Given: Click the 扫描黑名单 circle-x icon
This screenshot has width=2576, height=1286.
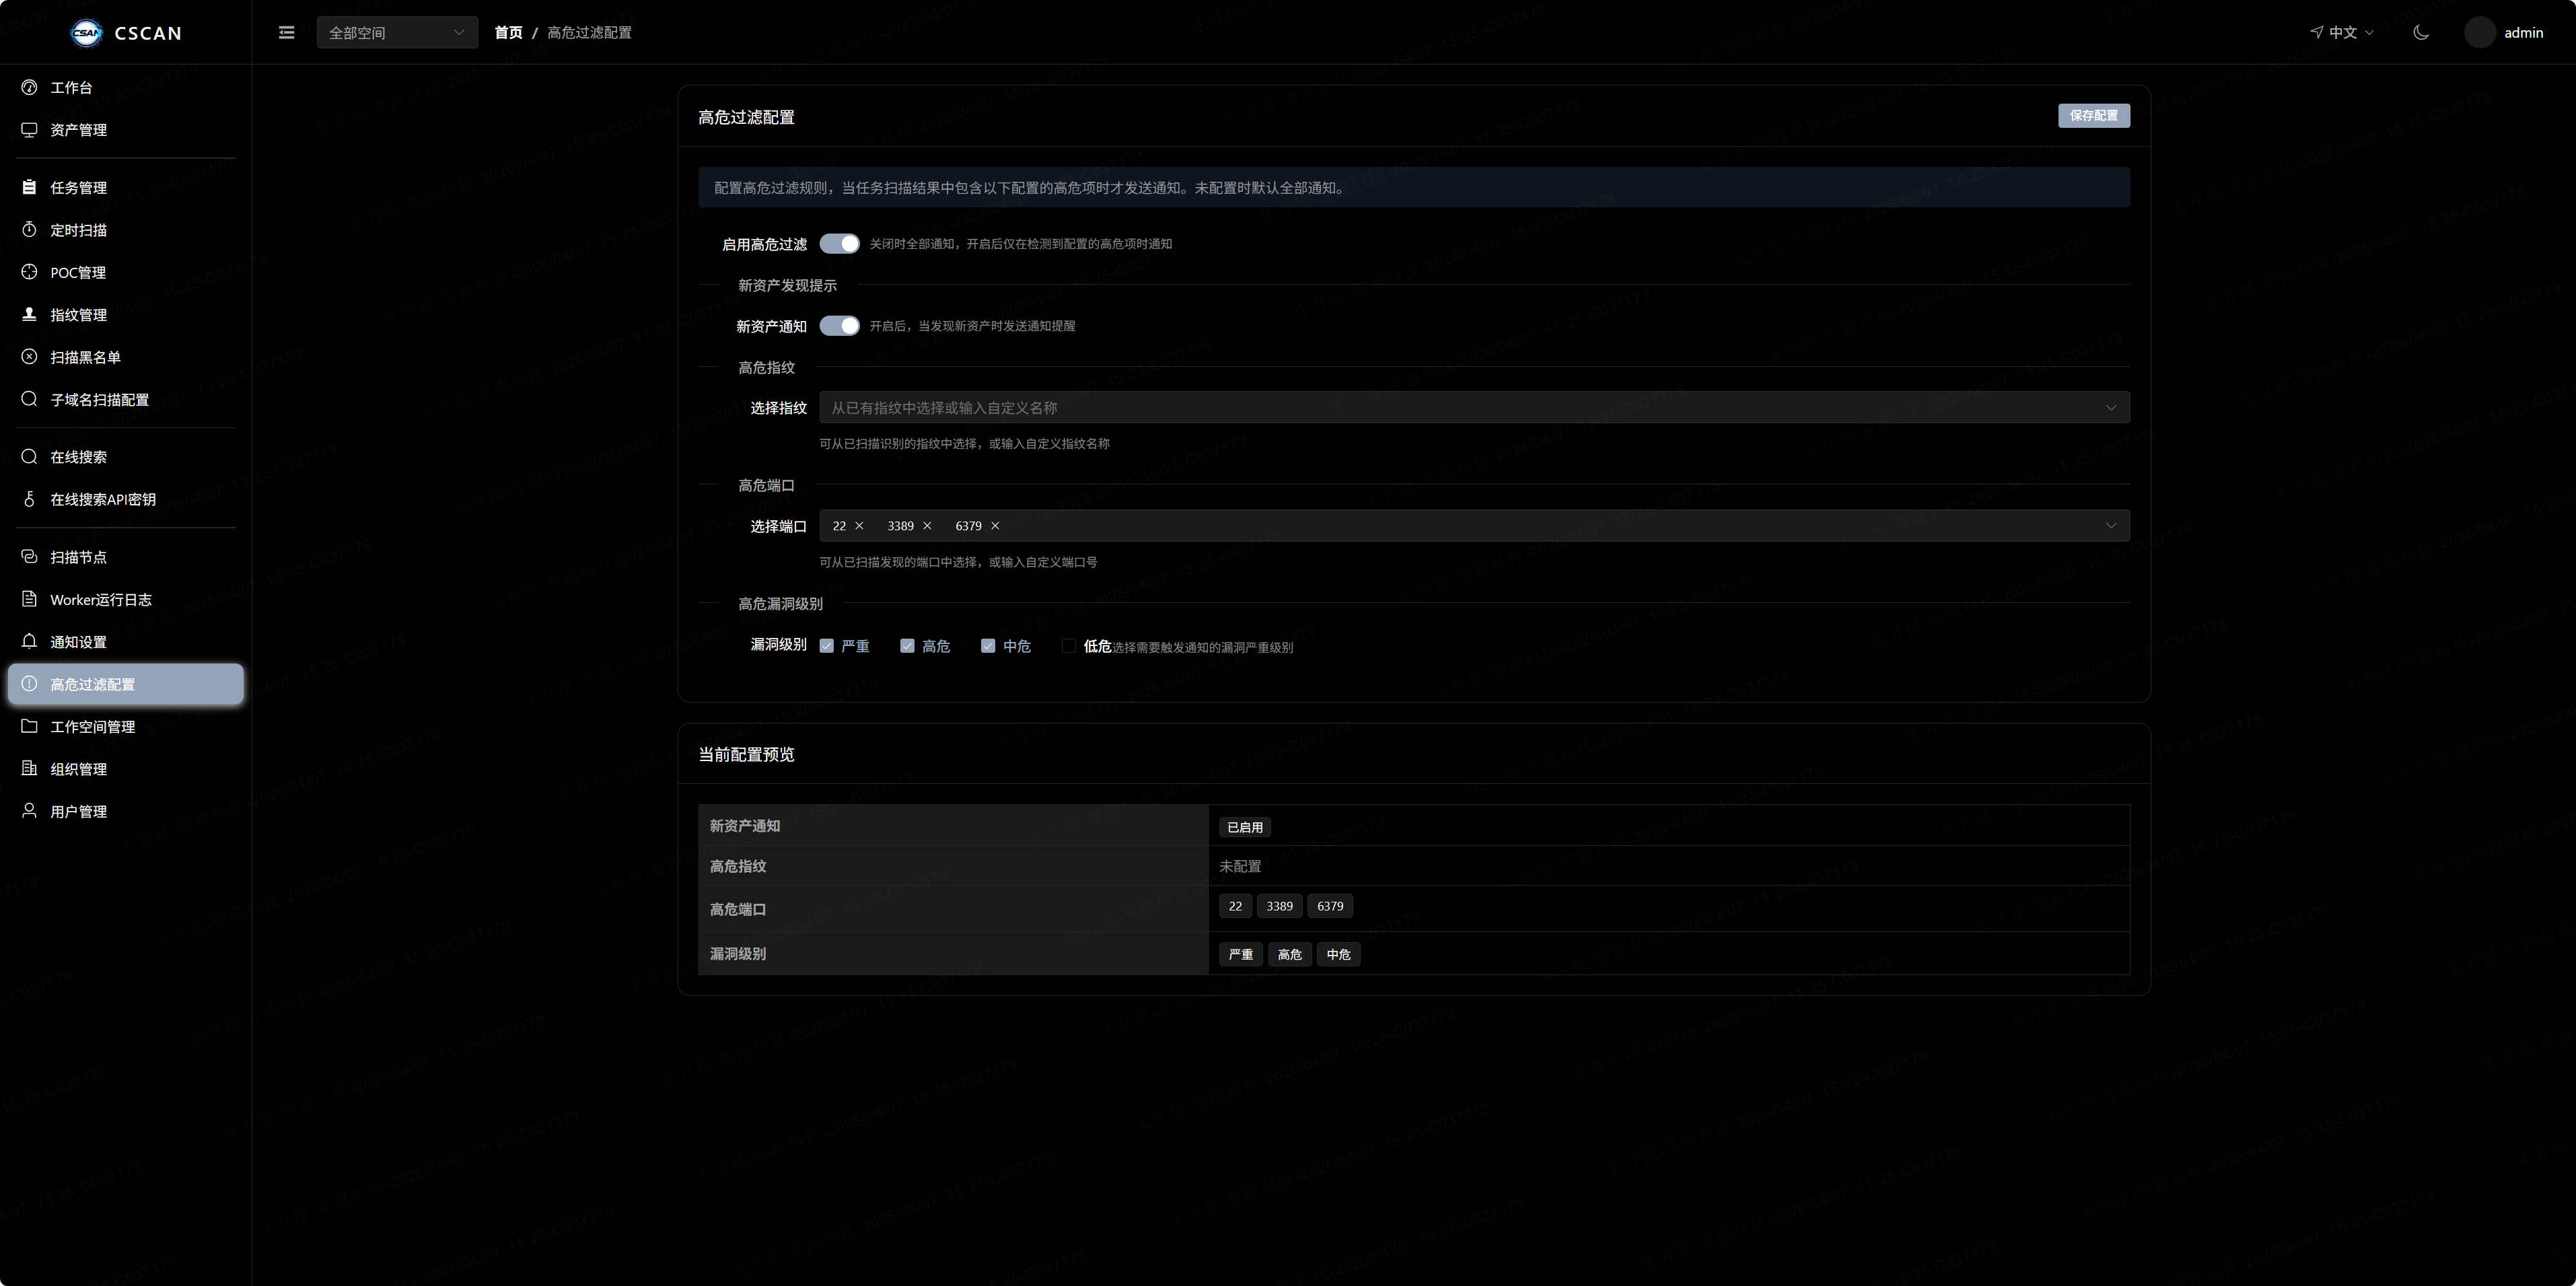Looking at the screenshot, I should [29, 356].
